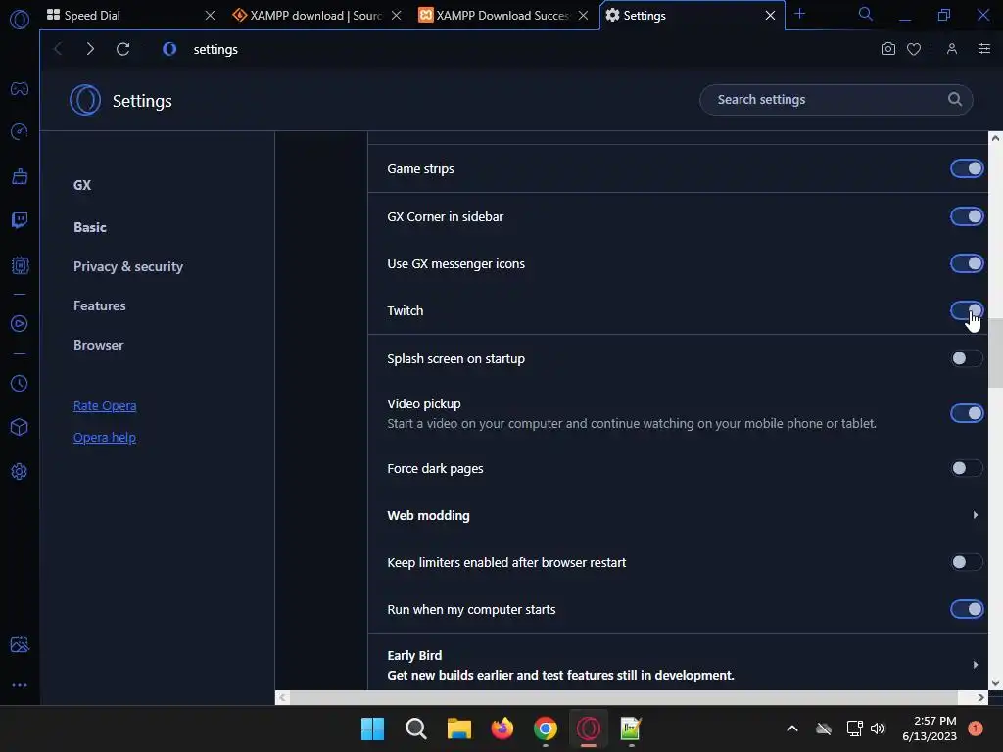The width and height of the screenshot is (1003, 752).
Task: Open the wallpapers image icon in sidebar
Action: coord(20,644)
